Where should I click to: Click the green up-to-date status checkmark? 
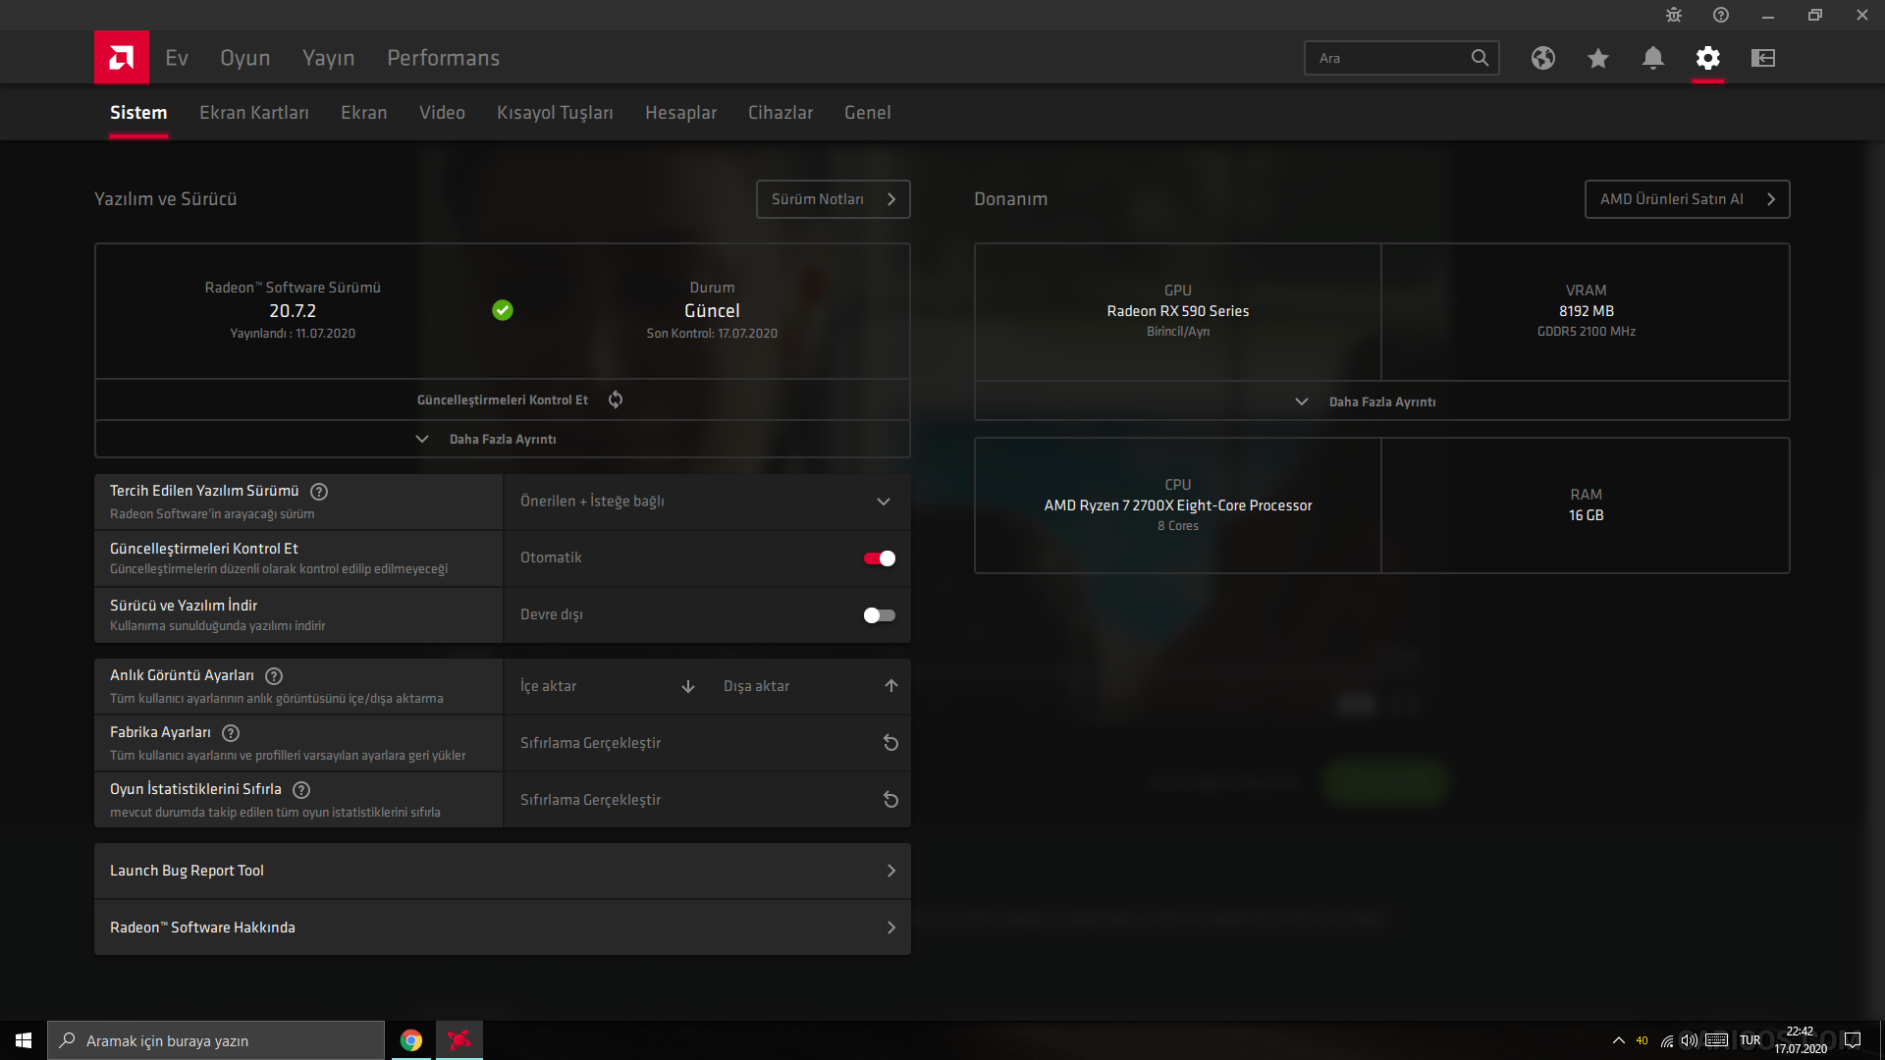coord(503,310)
